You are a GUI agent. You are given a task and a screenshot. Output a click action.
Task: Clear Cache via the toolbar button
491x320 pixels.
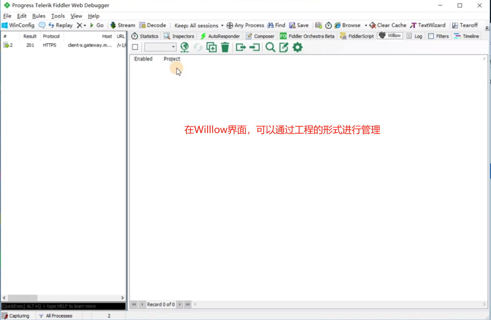(388, 25)
